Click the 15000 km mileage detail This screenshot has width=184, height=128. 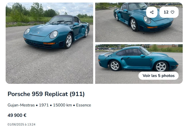pyautogui.click(x=62, y=105)
